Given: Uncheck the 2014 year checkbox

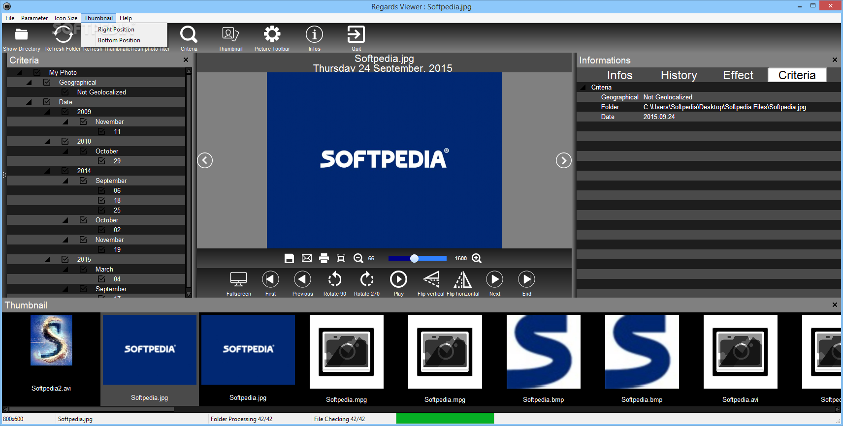Looking at the screenshot, I should point(65,171).
